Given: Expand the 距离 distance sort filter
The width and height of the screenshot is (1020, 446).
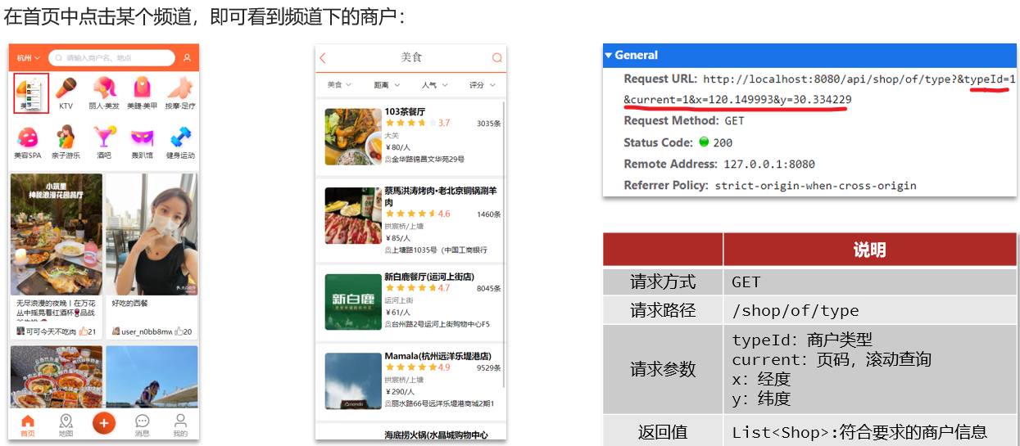Looking at the screenshot, I should point(387,85).
